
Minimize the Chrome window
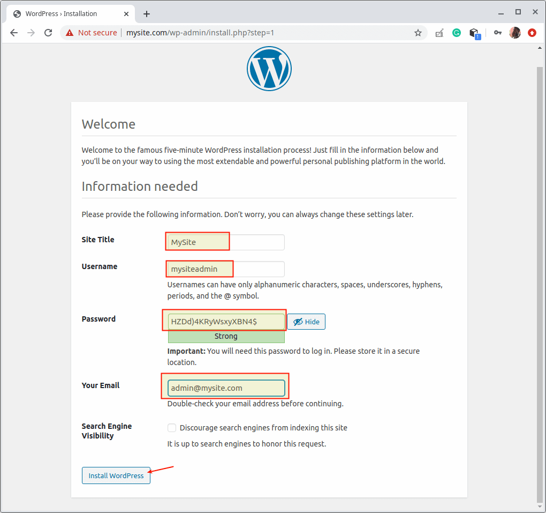(501, 13)
